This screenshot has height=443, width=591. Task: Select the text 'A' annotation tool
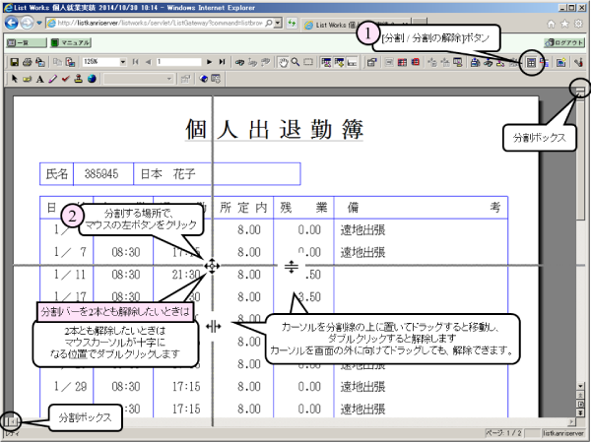click(x=40, y=79)
